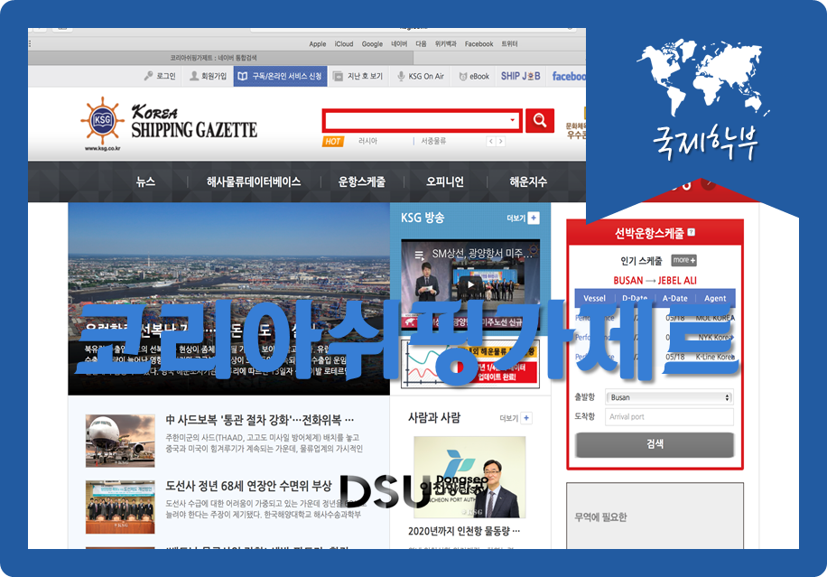Open 지난 호 보기 past issues

(x=358, y=76)
